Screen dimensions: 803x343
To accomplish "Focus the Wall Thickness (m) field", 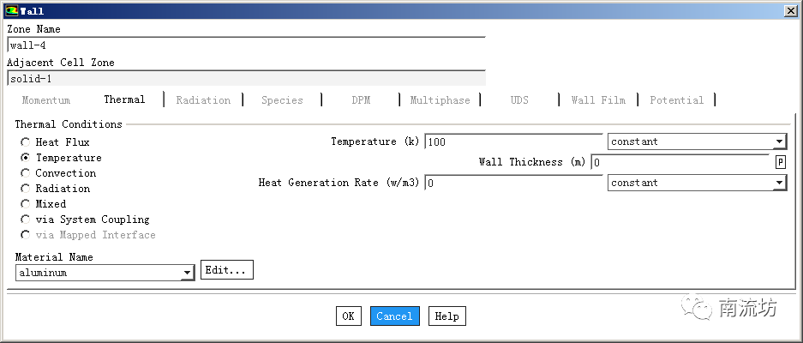I will pyautogui.click(x=681, y=162).
